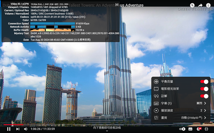Expand the chevron next to 關閉
This screenshot has height=133, width=214.
coord(205,104)
